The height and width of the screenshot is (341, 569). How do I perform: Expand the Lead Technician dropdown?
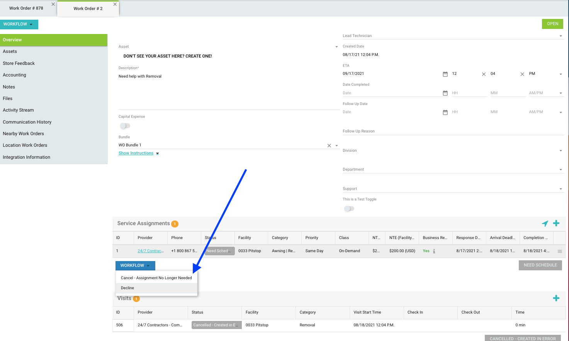click(x=561, y=36)
